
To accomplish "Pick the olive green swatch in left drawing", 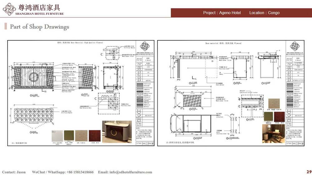I will tap(69, 136).
